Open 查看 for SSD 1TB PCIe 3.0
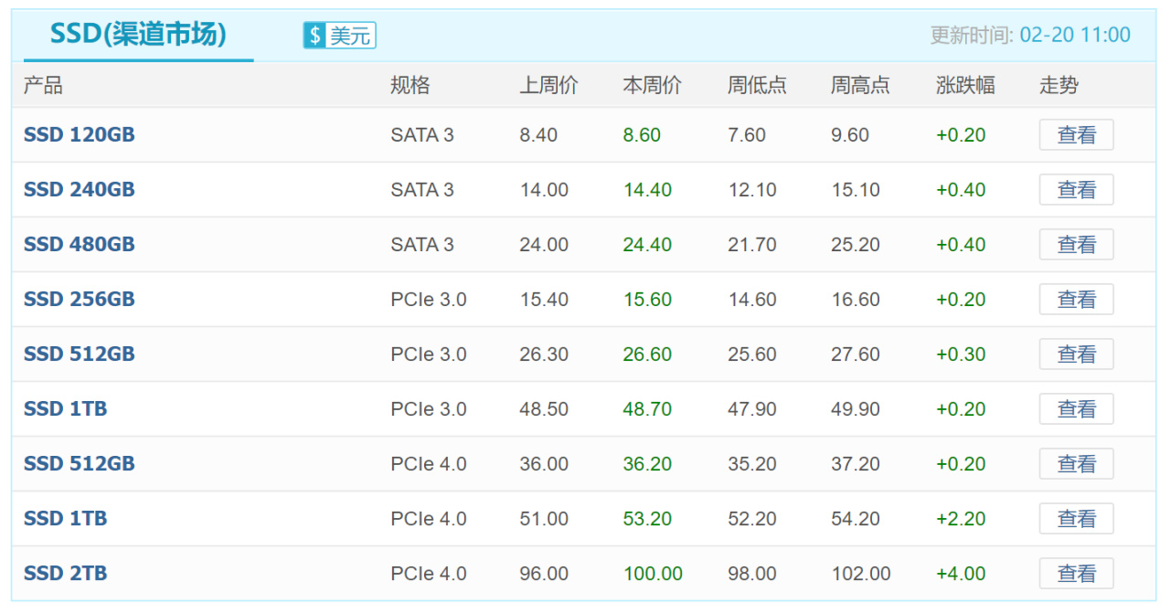 1076,409
